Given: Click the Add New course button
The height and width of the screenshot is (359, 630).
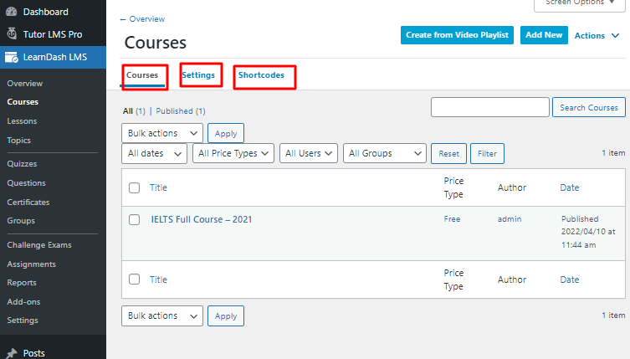Looking at the screenshot, I should click(x=544, y=35).
